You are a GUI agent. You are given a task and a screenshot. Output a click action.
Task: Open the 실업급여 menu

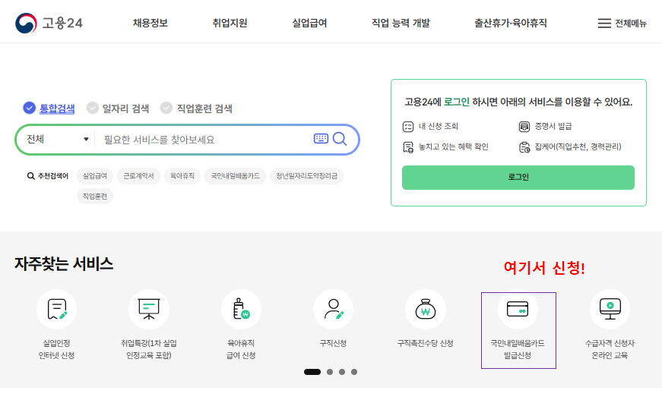[x=309, y=23]
